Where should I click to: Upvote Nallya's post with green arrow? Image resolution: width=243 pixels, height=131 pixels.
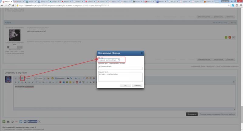[226, 37]
